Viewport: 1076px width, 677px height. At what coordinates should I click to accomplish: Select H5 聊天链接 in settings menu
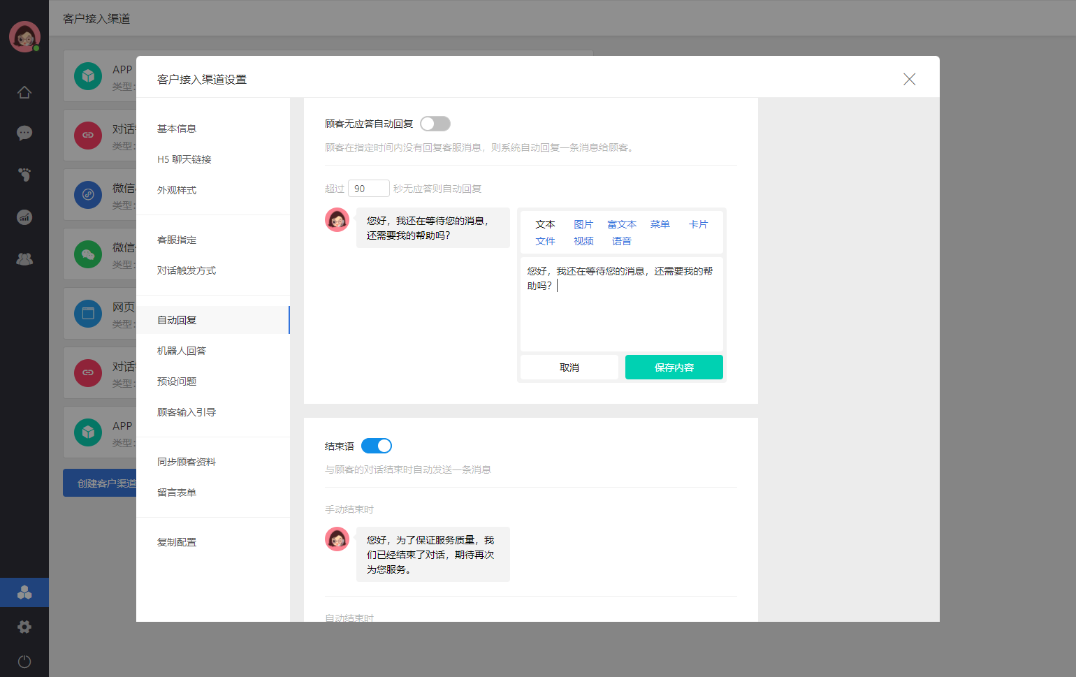(213, 159)
